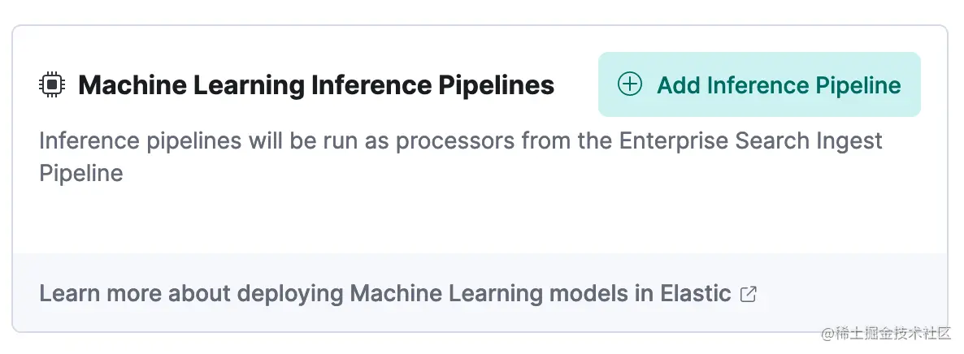Click the word Pipelines in the heading
The height and width of the screenshot is (354, 964).
(496, 85)
